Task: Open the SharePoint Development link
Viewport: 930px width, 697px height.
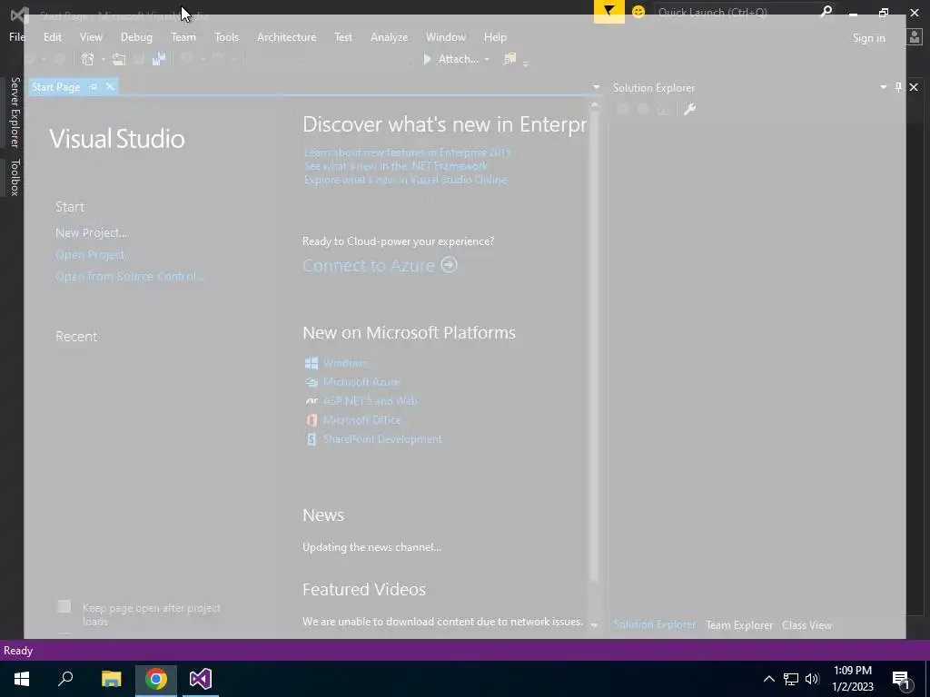Action: point(382,439)
